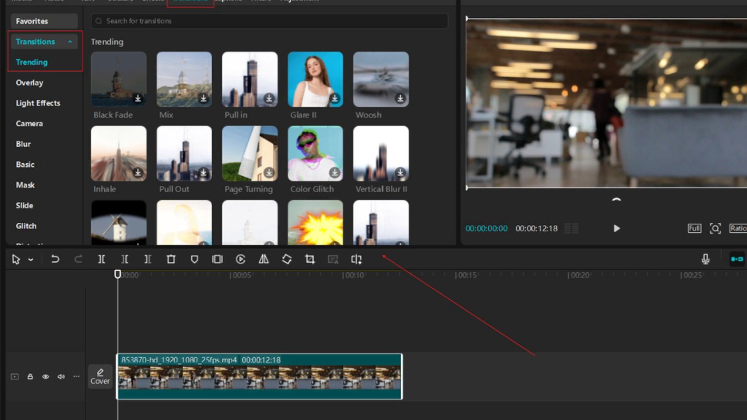Download the Page Turning transition
The height and width of the screenshot is (420, 747).
point(269,173)
